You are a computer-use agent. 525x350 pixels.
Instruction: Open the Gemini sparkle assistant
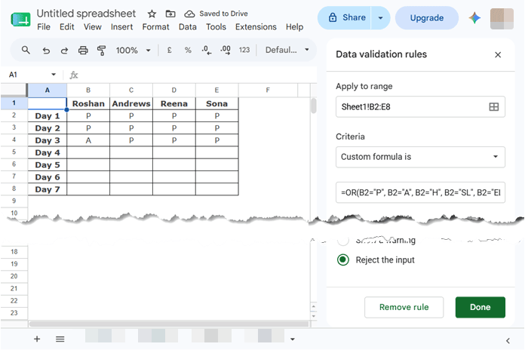[x=474, y=18]
